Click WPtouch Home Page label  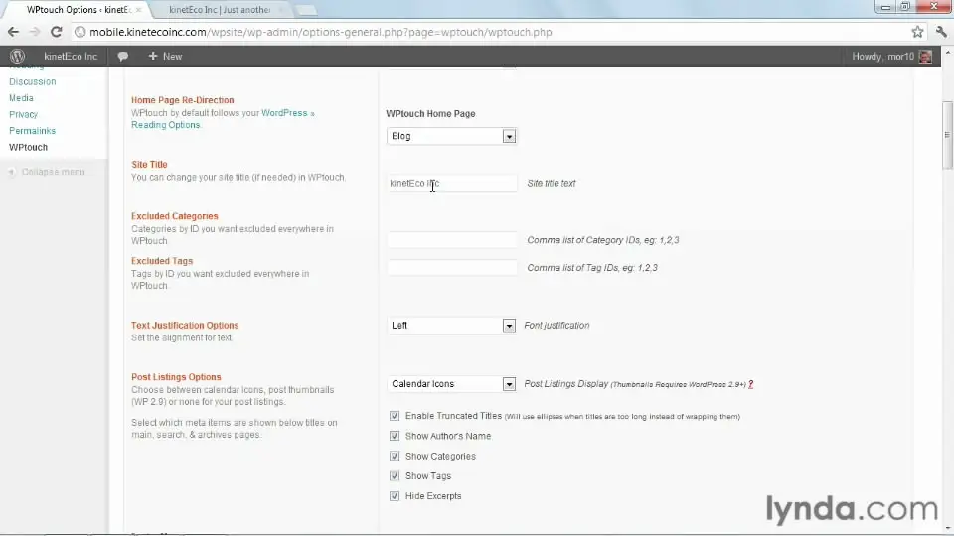coord(430,113)
